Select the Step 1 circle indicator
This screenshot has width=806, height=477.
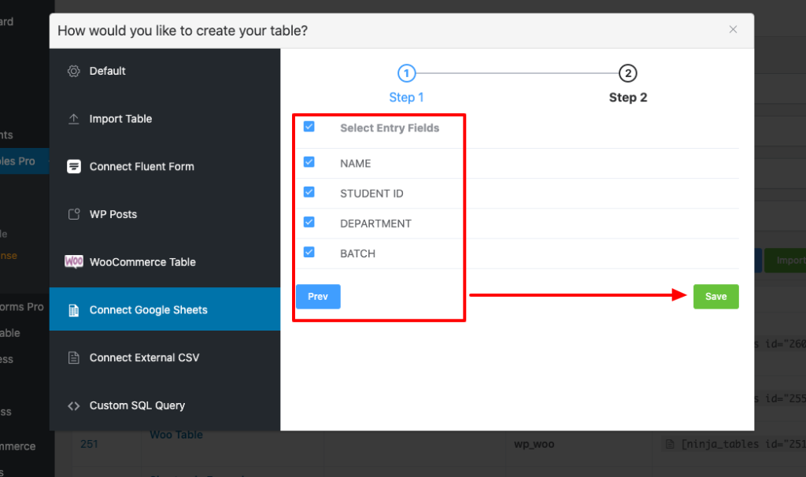tap(406, 74)
